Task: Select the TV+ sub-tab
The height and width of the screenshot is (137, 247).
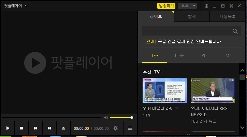Action: point(155,56)
